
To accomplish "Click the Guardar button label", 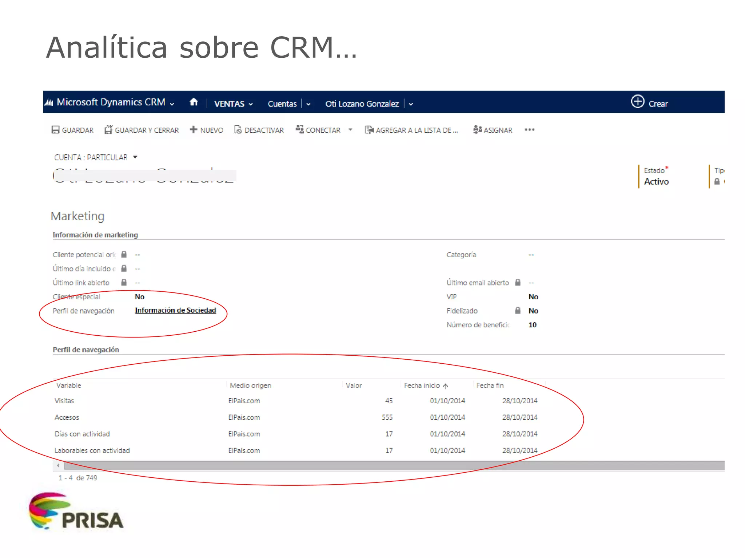I will pyautogui.click(x=77, y=130).
